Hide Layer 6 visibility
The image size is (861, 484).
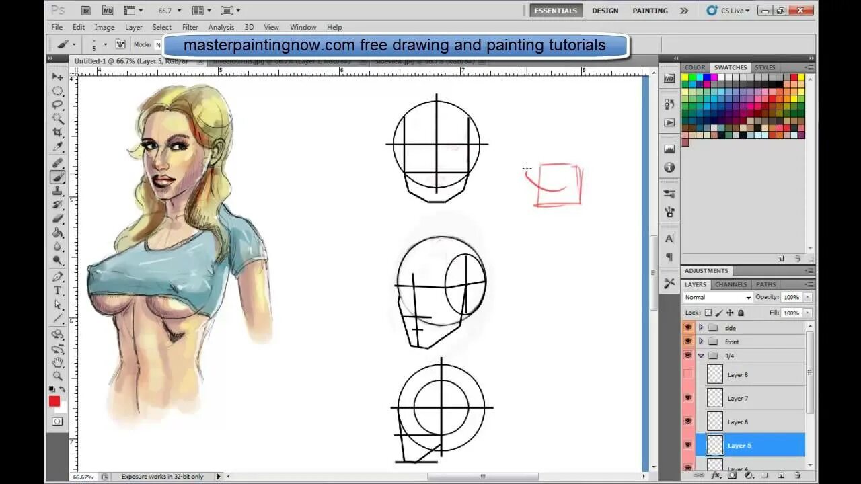[687, 421]
